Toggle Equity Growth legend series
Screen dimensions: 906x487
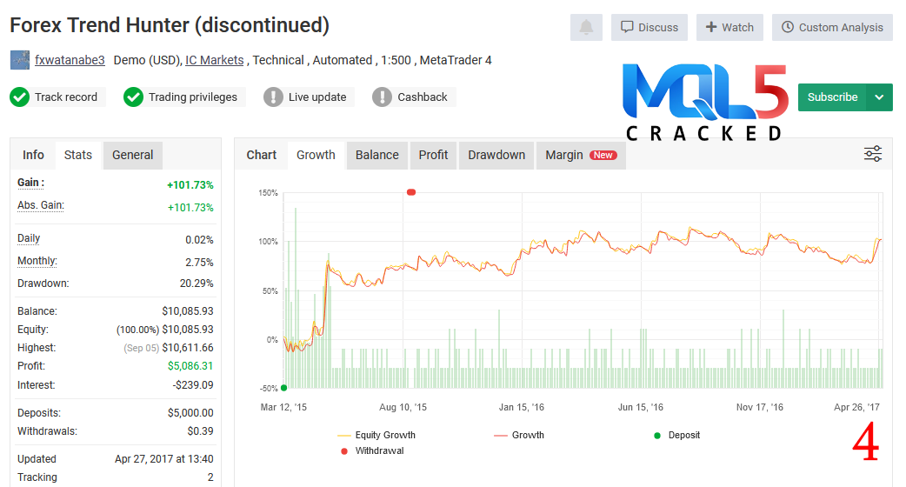[x=376, y=435]
